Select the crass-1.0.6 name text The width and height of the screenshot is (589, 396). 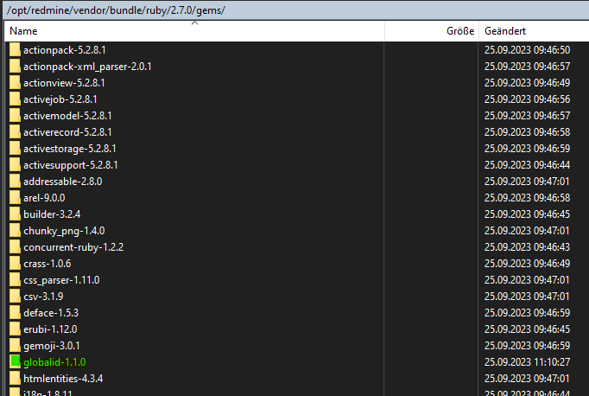(47, 264)
